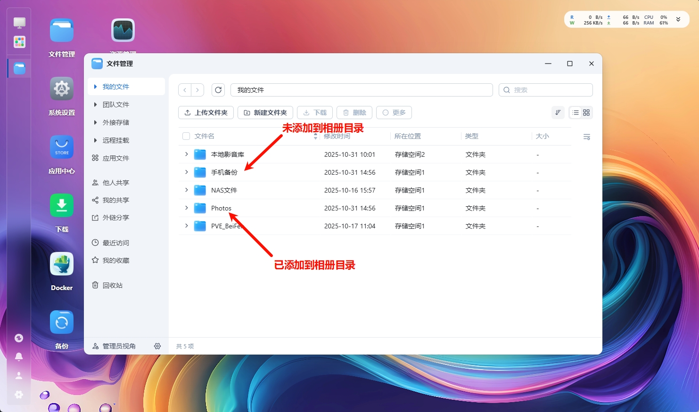Expand the system monitor widget chevron

coord(678,20)
